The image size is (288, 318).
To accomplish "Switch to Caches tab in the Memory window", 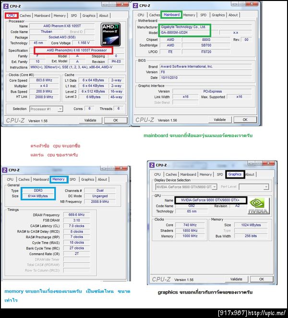I will point(24,179).
